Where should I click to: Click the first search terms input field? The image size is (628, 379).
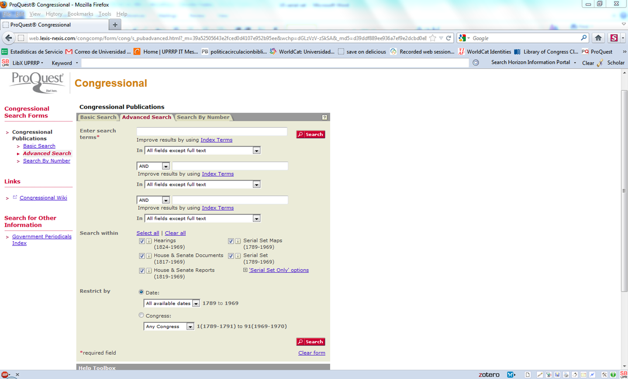tap(212, 131)
